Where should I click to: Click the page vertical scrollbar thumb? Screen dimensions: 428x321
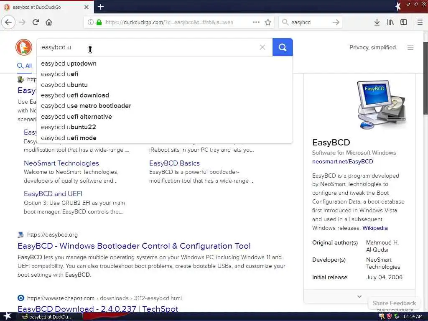click(x=425, y=78)
